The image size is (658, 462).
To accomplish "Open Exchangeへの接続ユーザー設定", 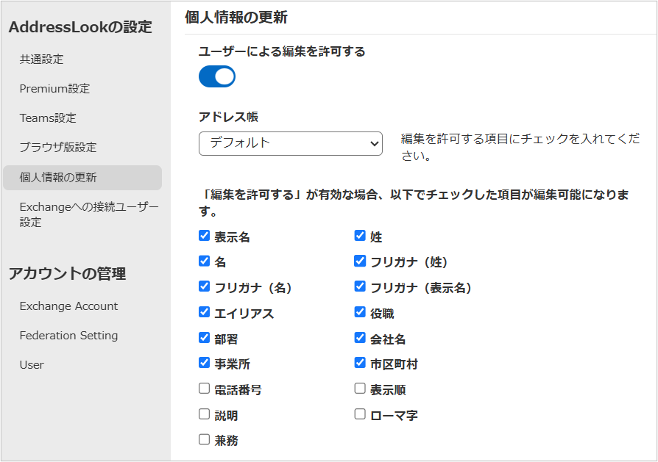I will pyautogui.click(x=89, y=214).
